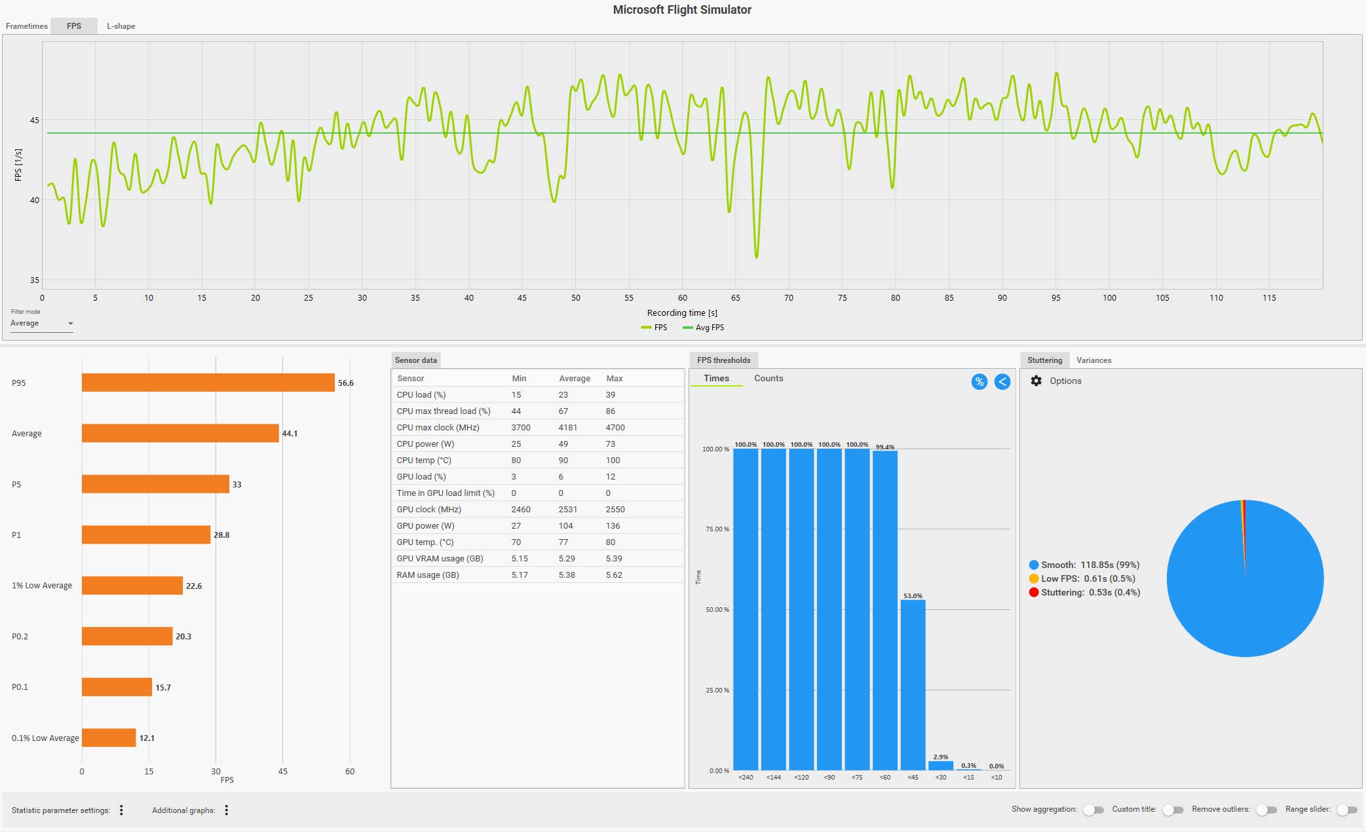Screen dimensions: 1366x832
Task: Open statistic parameter settings three-dot menu
Action: [x=121, y=810]
